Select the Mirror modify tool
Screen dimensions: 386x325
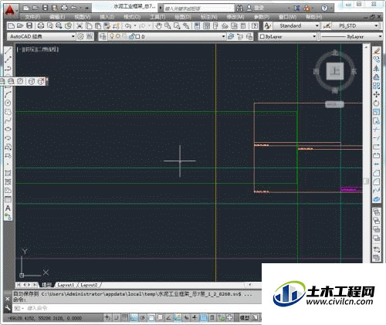pos(377,69)
